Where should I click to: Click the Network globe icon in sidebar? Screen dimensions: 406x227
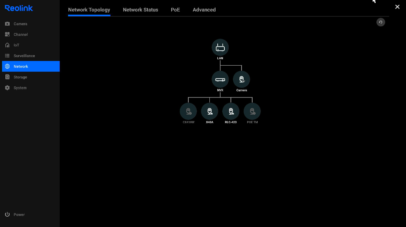coord(7,66)
